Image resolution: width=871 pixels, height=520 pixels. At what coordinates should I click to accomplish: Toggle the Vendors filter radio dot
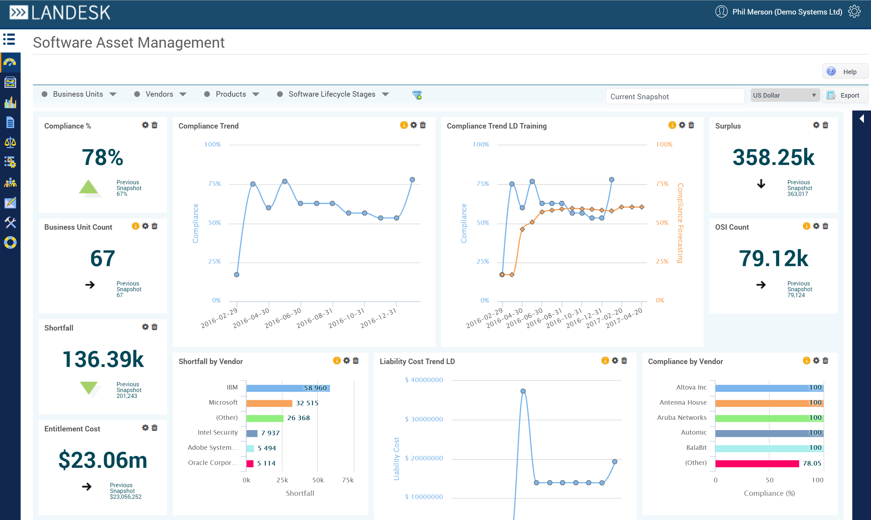(x=137, y=94)
